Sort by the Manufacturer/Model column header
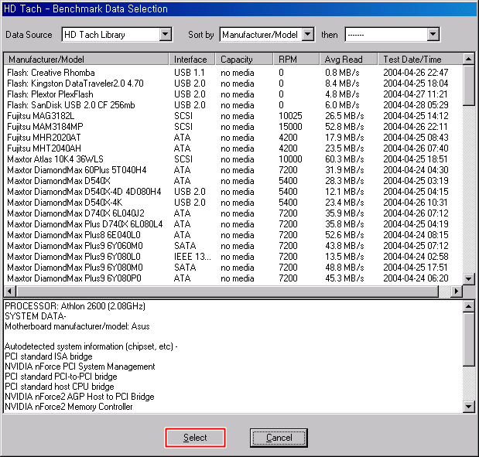Screen dimensions: 479x457 [x=87, y=60]
